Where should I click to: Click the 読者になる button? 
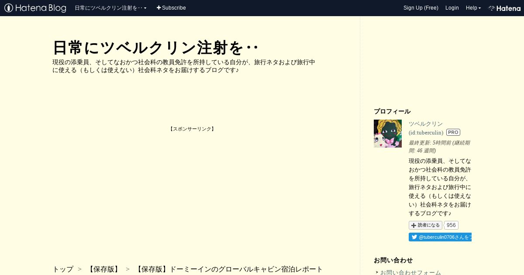click(425, 225)
